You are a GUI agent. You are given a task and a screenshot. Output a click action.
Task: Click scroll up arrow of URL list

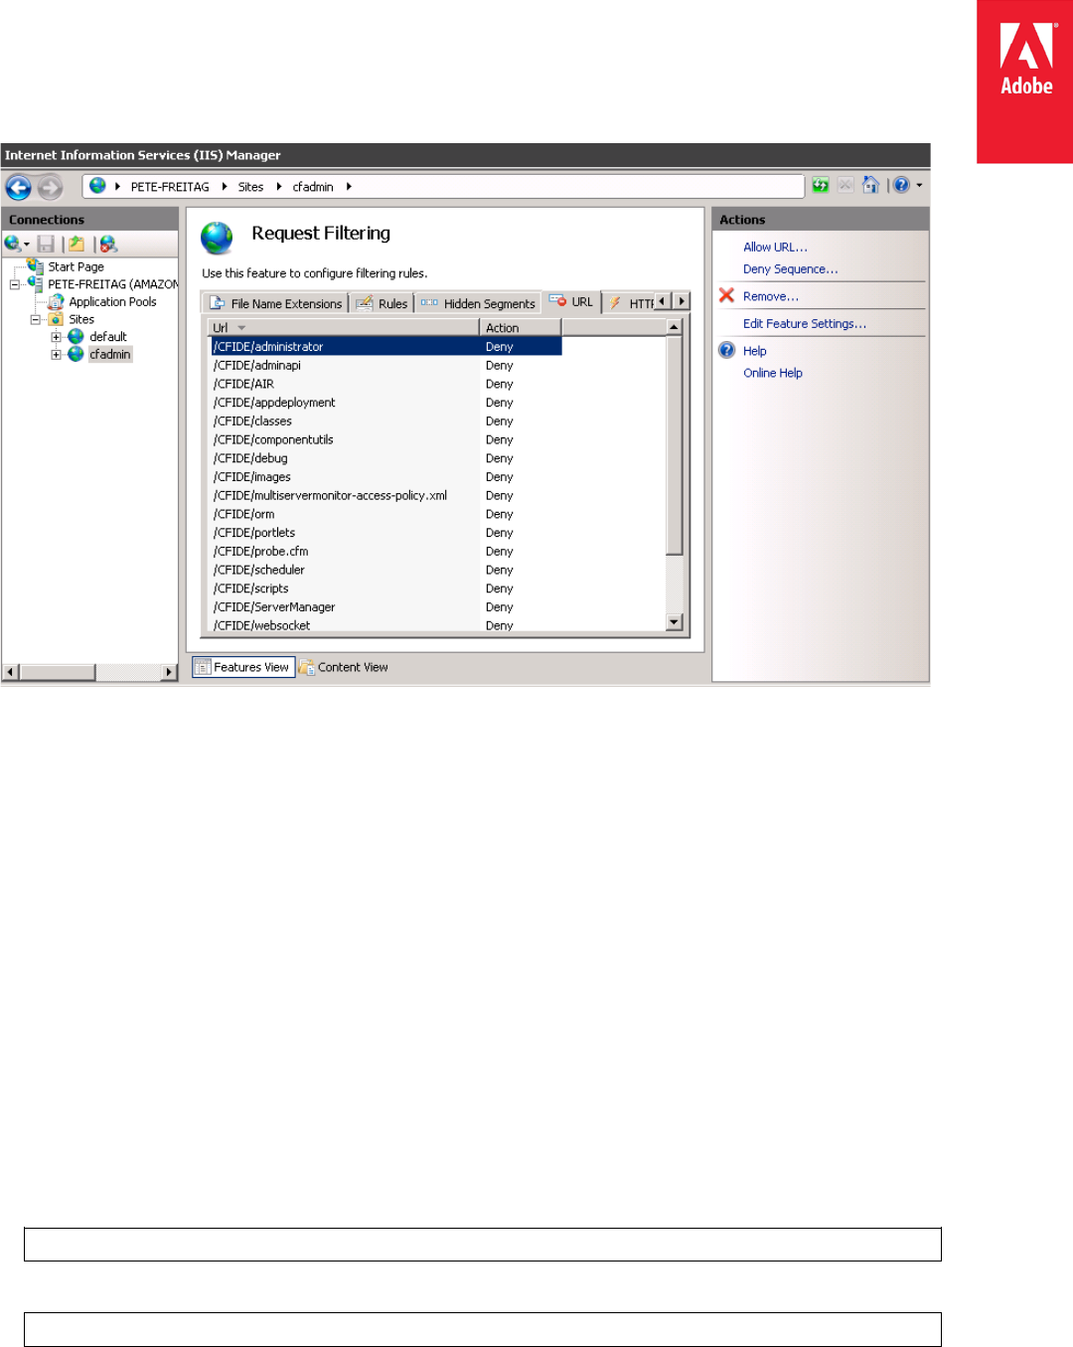tap(675, 327)
